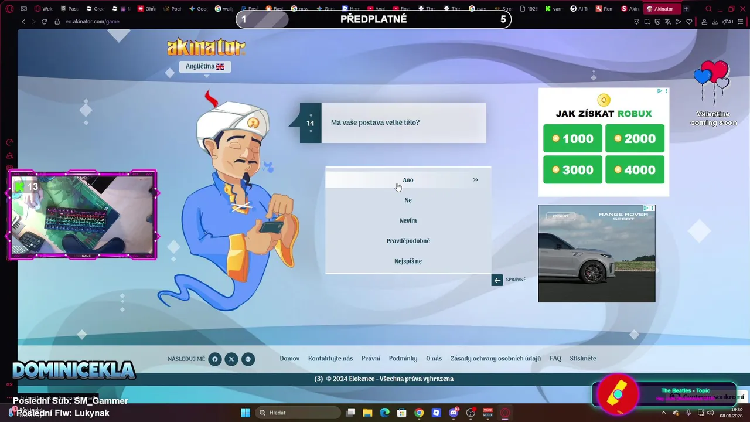Click the heart bookmark icon

click(689, 22)
